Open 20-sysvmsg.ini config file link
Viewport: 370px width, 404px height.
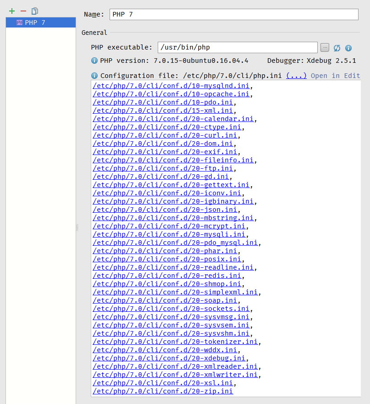click(171, 317)
